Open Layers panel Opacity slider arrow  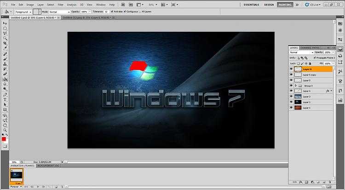(x=333, y=52)
